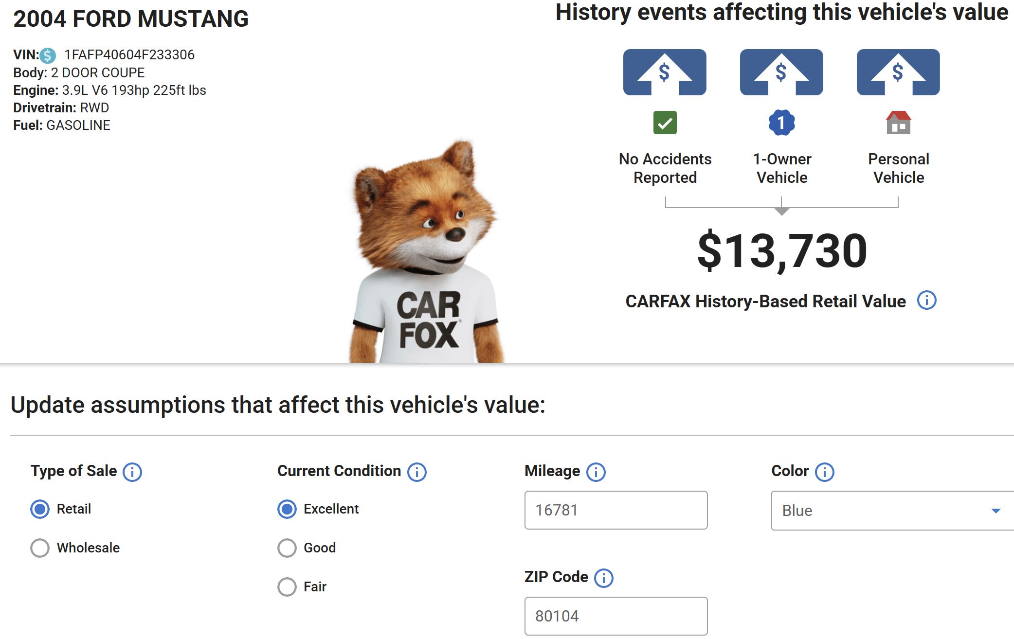1014x639 pixels.
Task: Click the Color info icon
Action: pyautogui.click(x=824, y=472)
